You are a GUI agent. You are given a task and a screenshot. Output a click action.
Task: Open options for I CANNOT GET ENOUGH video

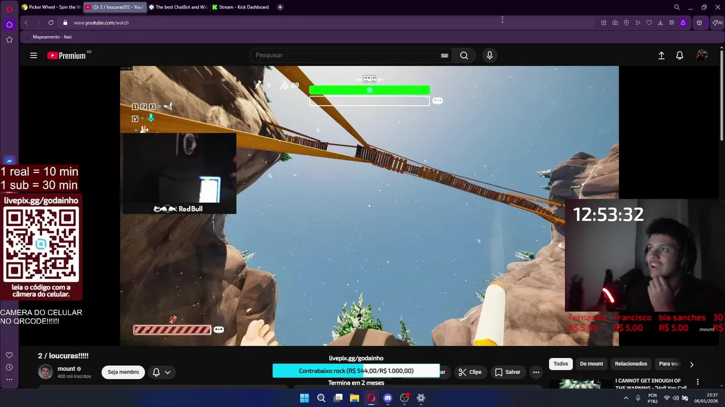tap(698, 382)
